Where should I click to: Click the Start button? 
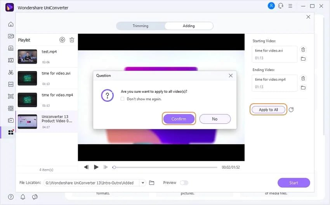coord(294,183)
